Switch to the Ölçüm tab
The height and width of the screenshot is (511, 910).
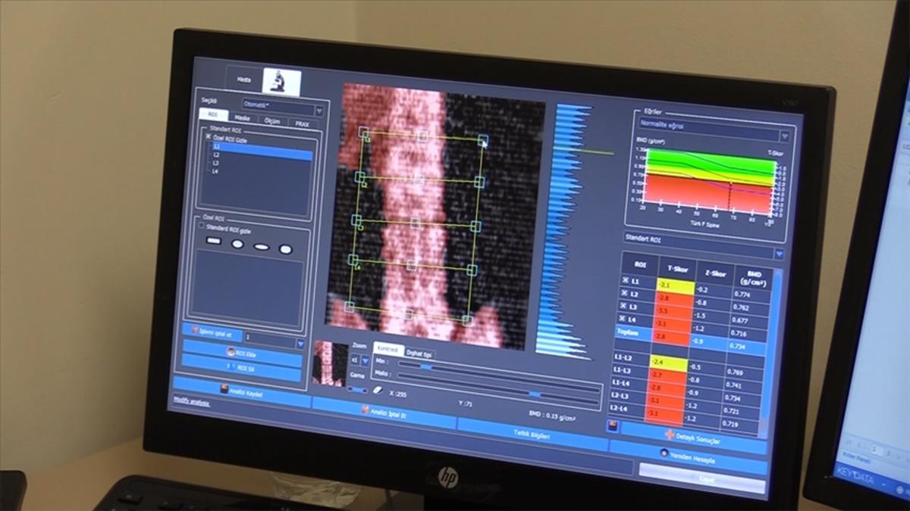(x=271, y=121)
